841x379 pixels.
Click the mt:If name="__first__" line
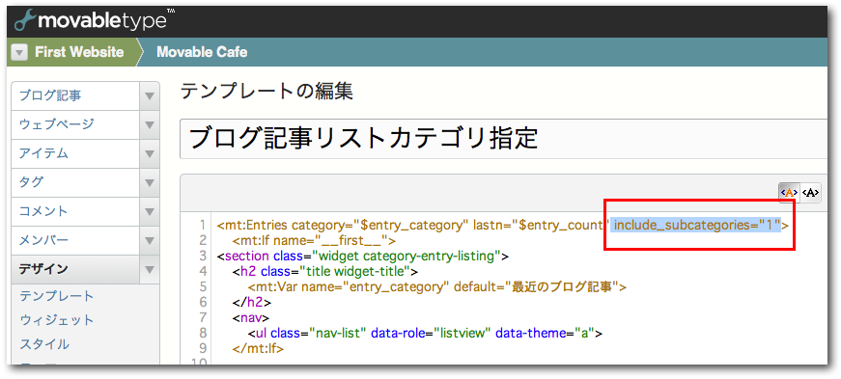pyautogui.click(x=315, y=240)
